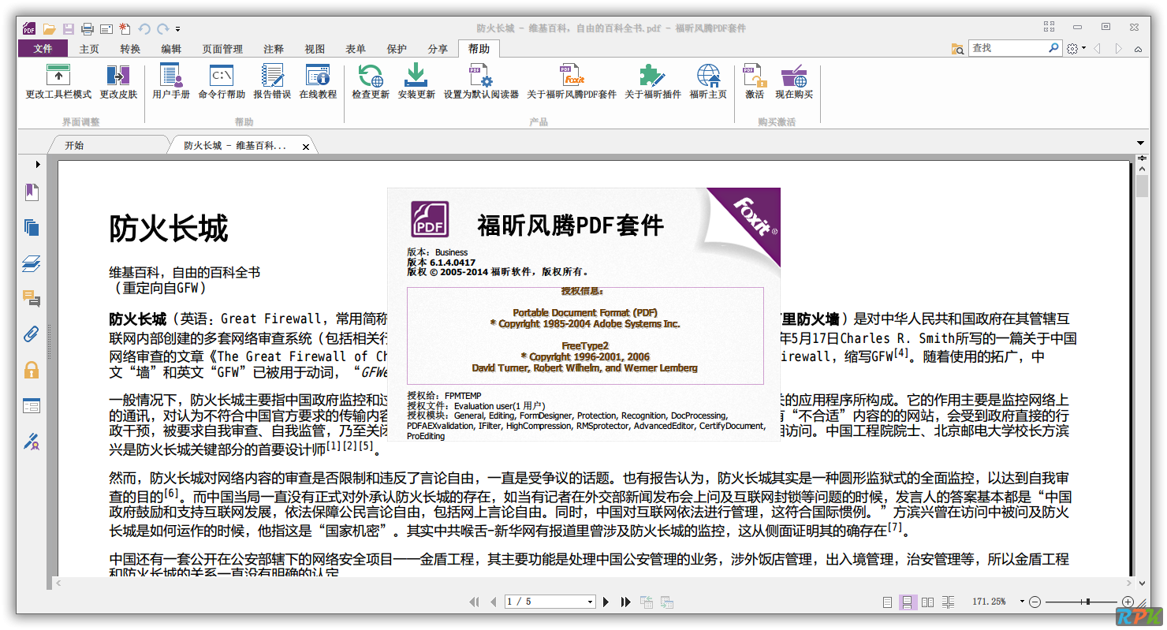Select continuous facing view mode
Image resolution: width=1167 pixels, height=630 pixels.
(949, 602)
